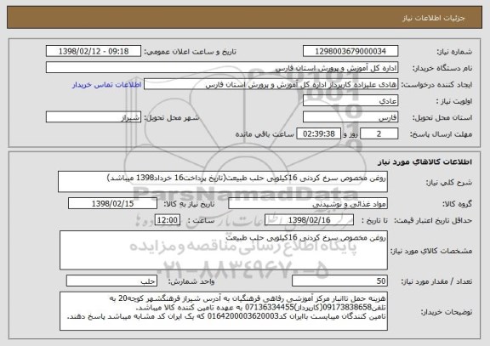The height and width of the screenshot is (346, 490).
Task: Click the شرح کلی نیاز text area
Action: coord(223,181)
